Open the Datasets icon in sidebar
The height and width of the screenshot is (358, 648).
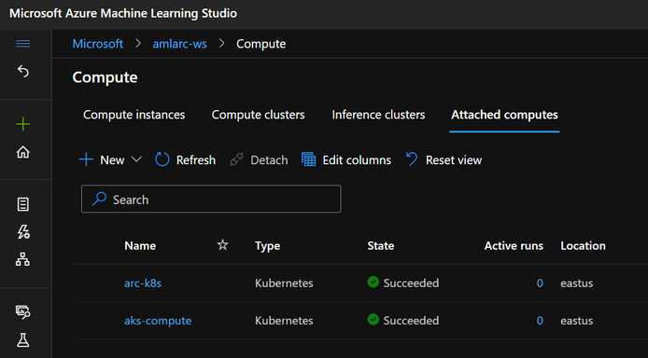[x=22, y=311]
